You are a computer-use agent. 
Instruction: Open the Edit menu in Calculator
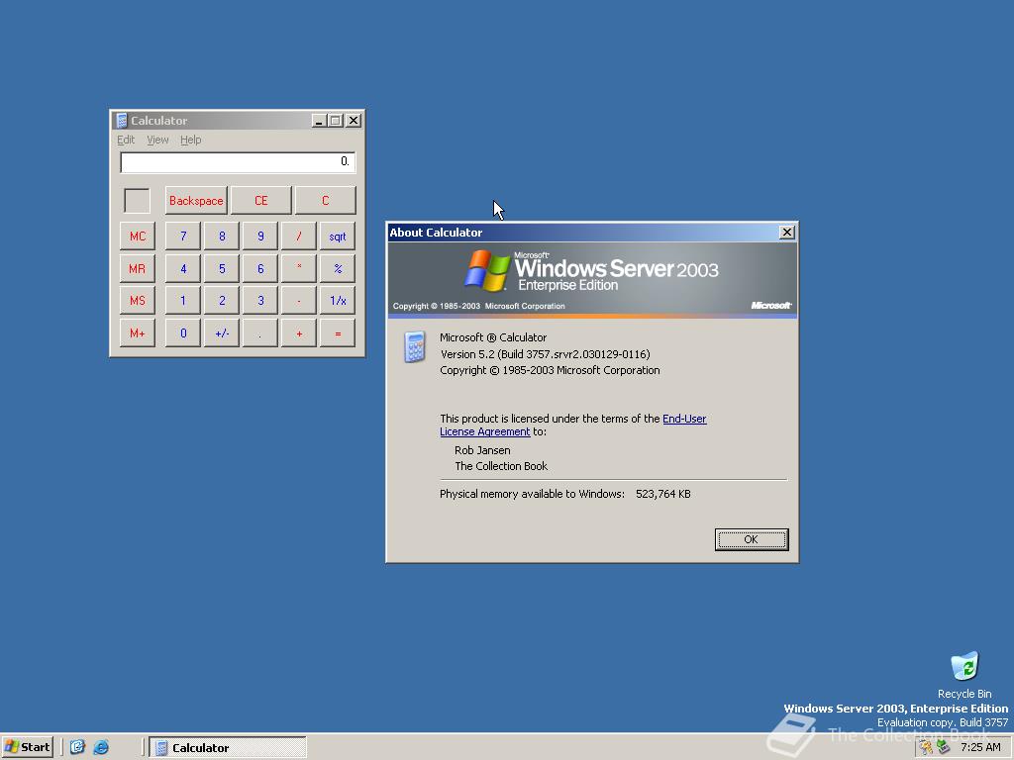tap(126, 140)
